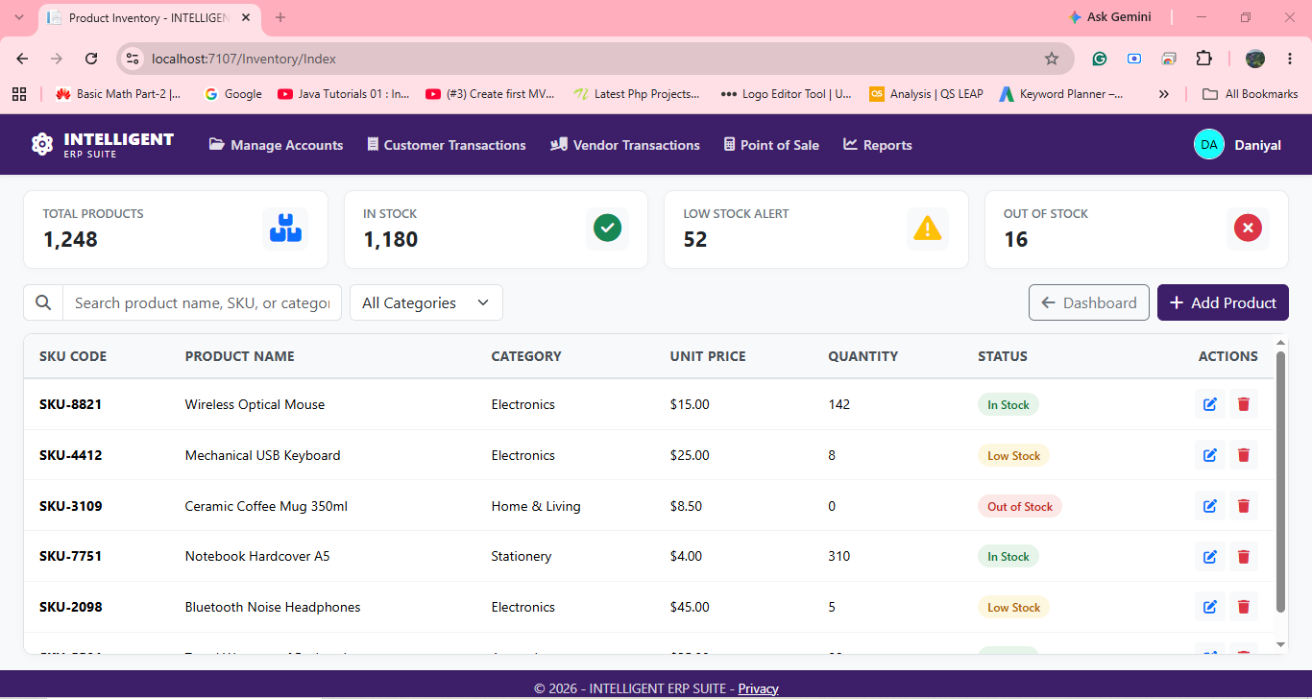Open Vendor Transactions menu
This screenshot has width=1312, height=699.
625,145
